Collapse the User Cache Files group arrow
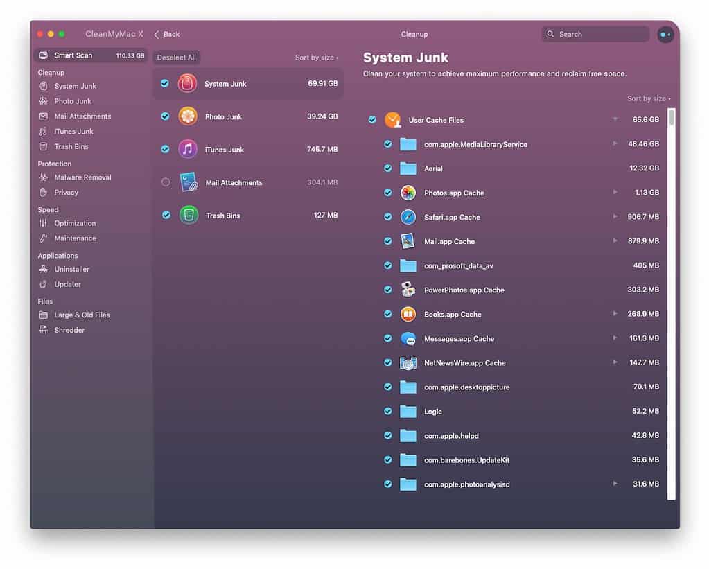Viewport: 709px width, 569px height. click(615, 120)
